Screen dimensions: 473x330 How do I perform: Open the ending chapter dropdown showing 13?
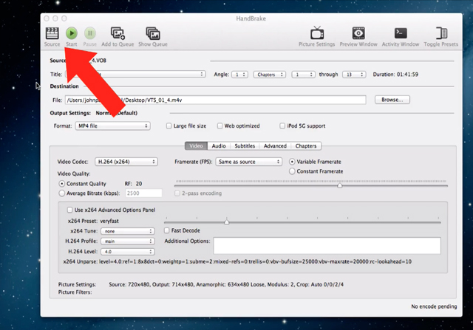point(354,75)
